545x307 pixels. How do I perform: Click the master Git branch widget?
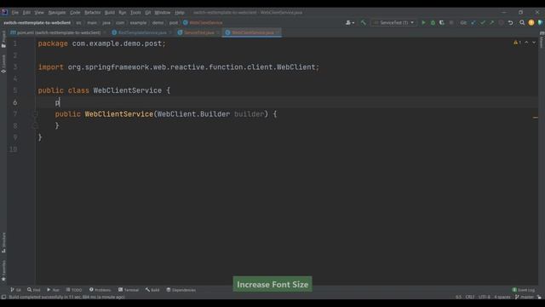point(525,297)
